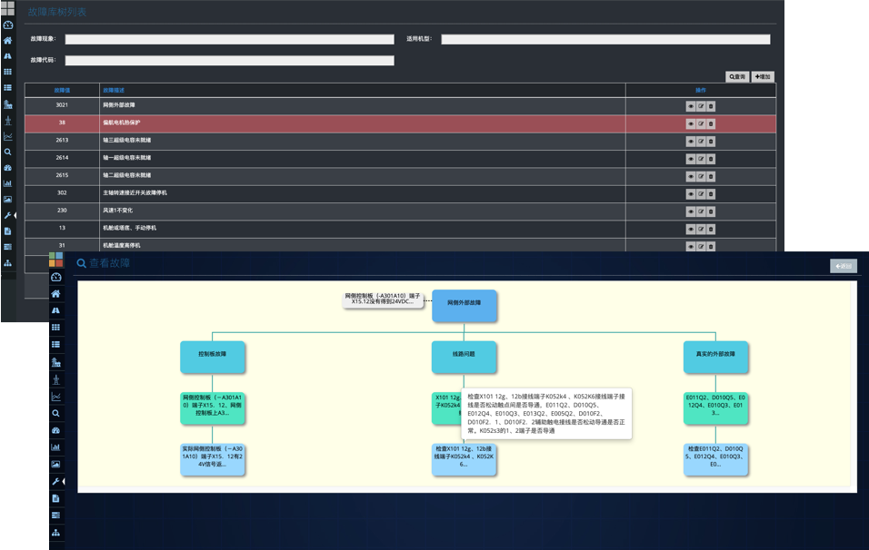Click fault value cell 230

[x=62, y=211]
